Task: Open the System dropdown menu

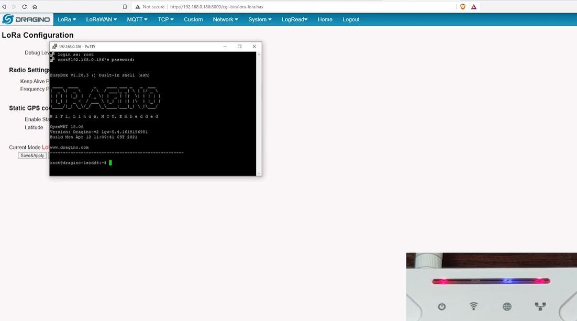Action: tap(260, 19)
